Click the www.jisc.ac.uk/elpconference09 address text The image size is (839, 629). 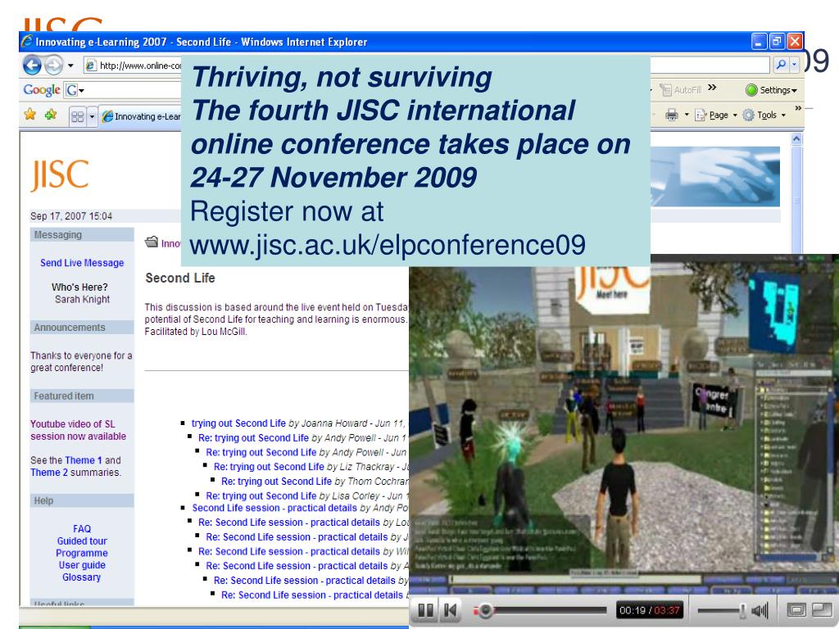pyautogui.click(x=388, y=245)
